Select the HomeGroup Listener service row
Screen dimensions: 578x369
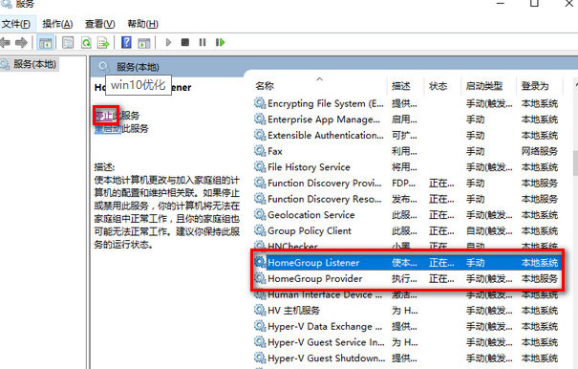pyautogui.click(x=407, y=263)
